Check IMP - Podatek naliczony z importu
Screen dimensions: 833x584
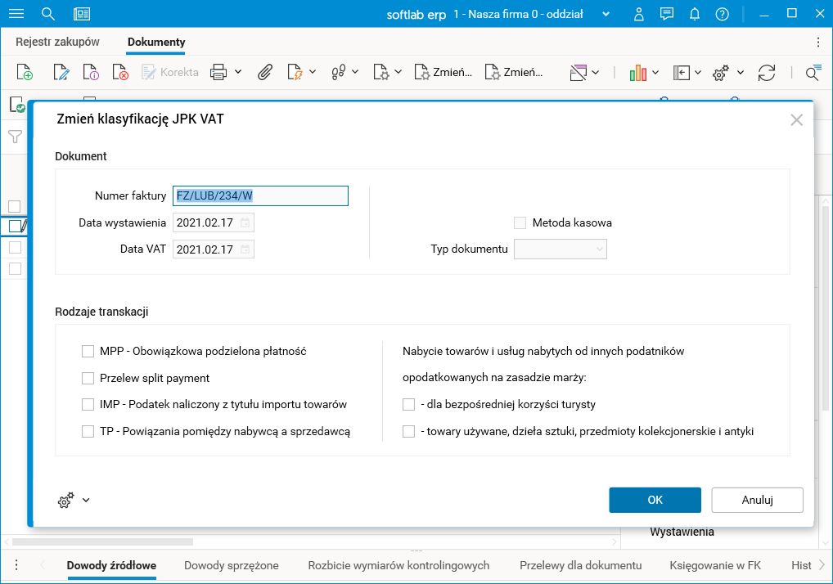point(88,405)
